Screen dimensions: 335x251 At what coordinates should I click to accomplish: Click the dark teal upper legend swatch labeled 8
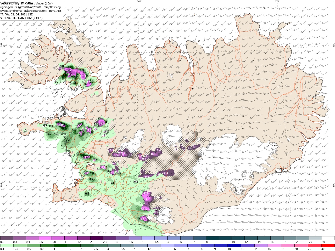point(212,238)
